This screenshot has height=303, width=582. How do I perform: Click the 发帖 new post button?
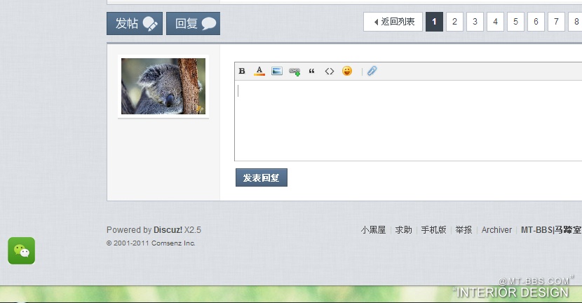click(x=135, y=23)
